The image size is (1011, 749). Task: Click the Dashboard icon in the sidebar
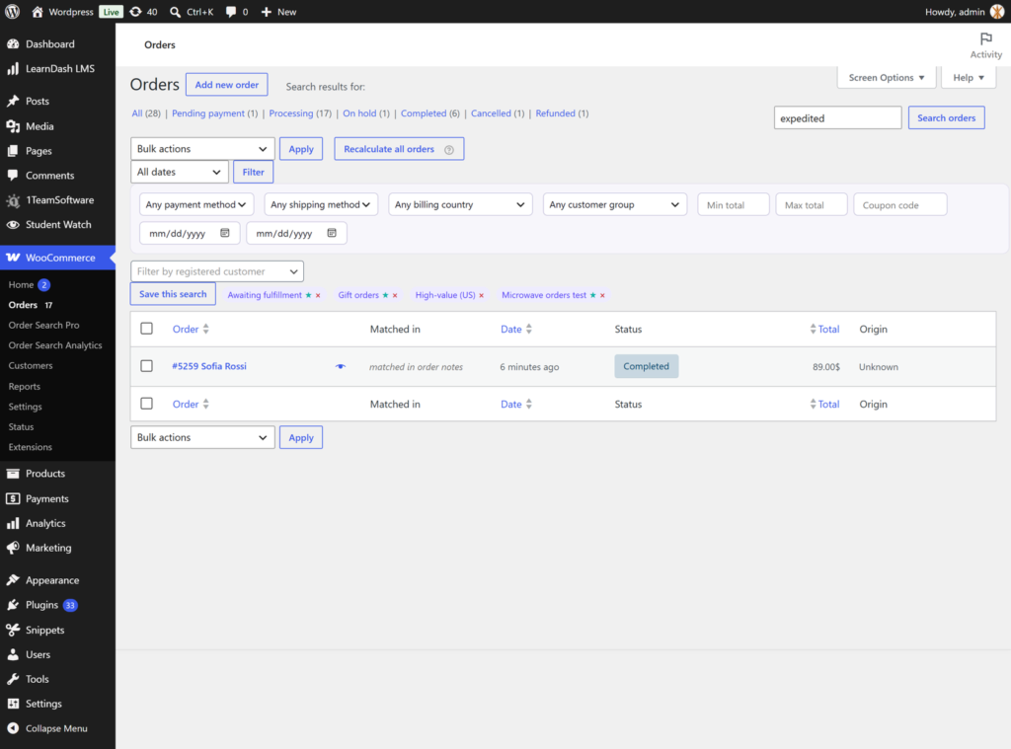[13, 43]
